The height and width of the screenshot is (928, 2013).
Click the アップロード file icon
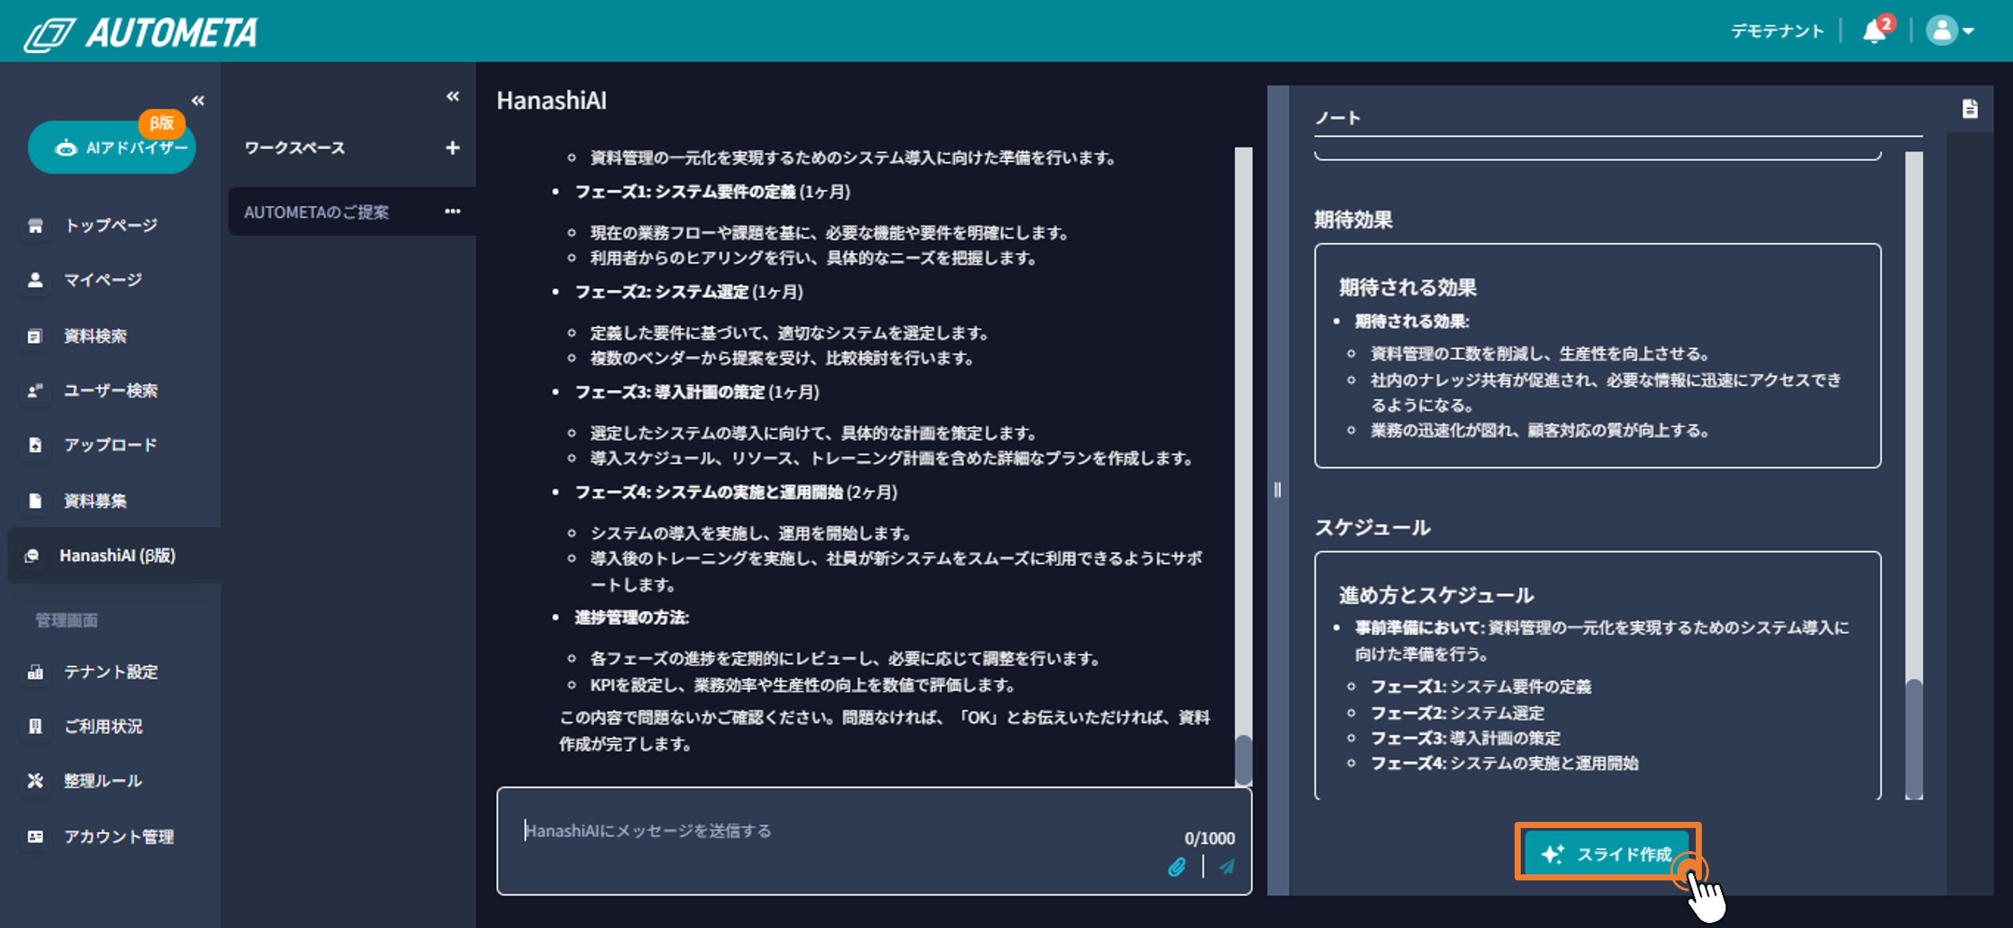coord(35,444)
